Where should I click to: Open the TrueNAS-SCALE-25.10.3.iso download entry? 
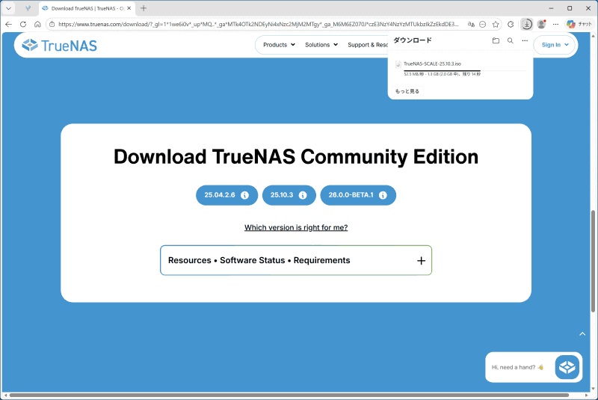460,68
